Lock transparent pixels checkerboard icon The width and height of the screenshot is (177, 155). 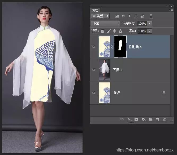coord(103,31)
